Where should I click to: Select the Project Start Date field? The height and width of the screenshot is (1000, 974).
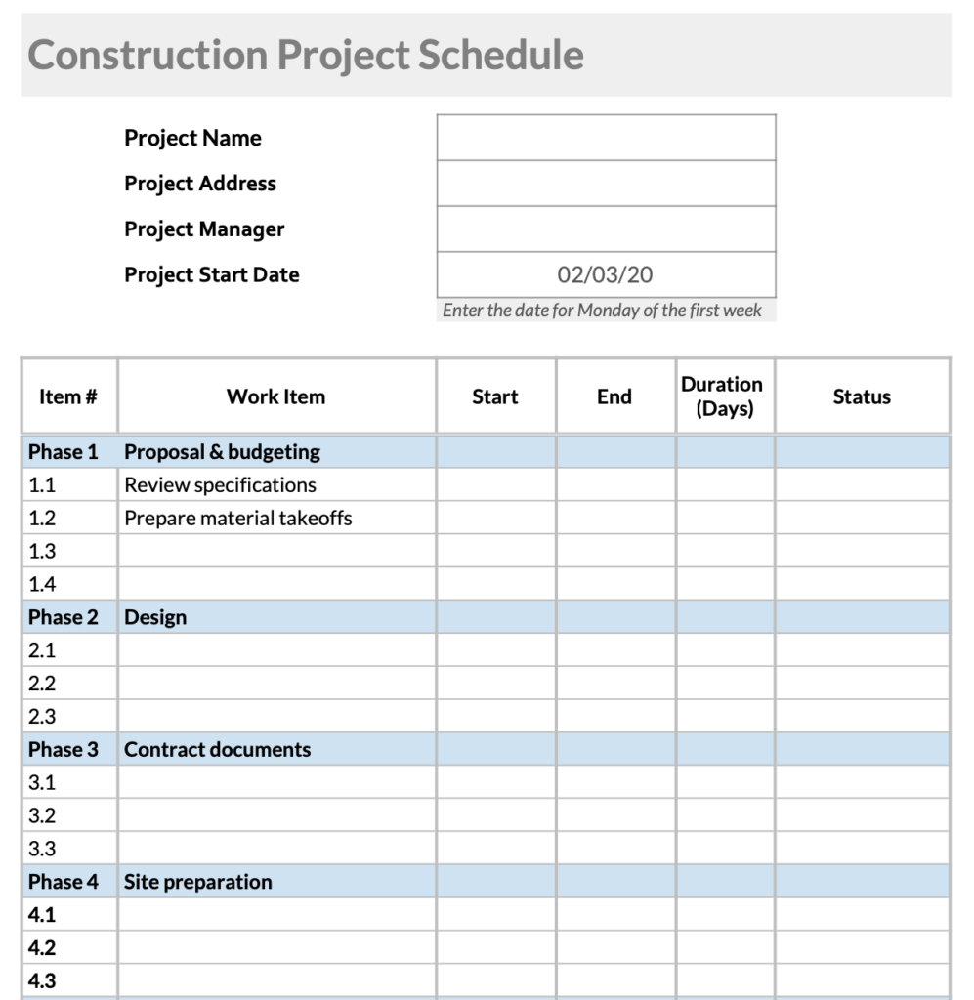pos(606,275)
